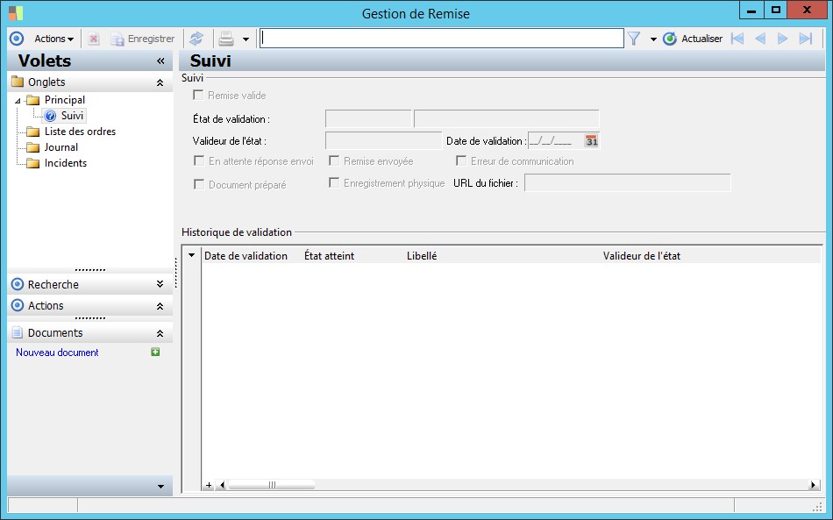This screenshot has height=520, width=833.
Task: Click the Actions side panel circle icon
Action: point(18,306)
